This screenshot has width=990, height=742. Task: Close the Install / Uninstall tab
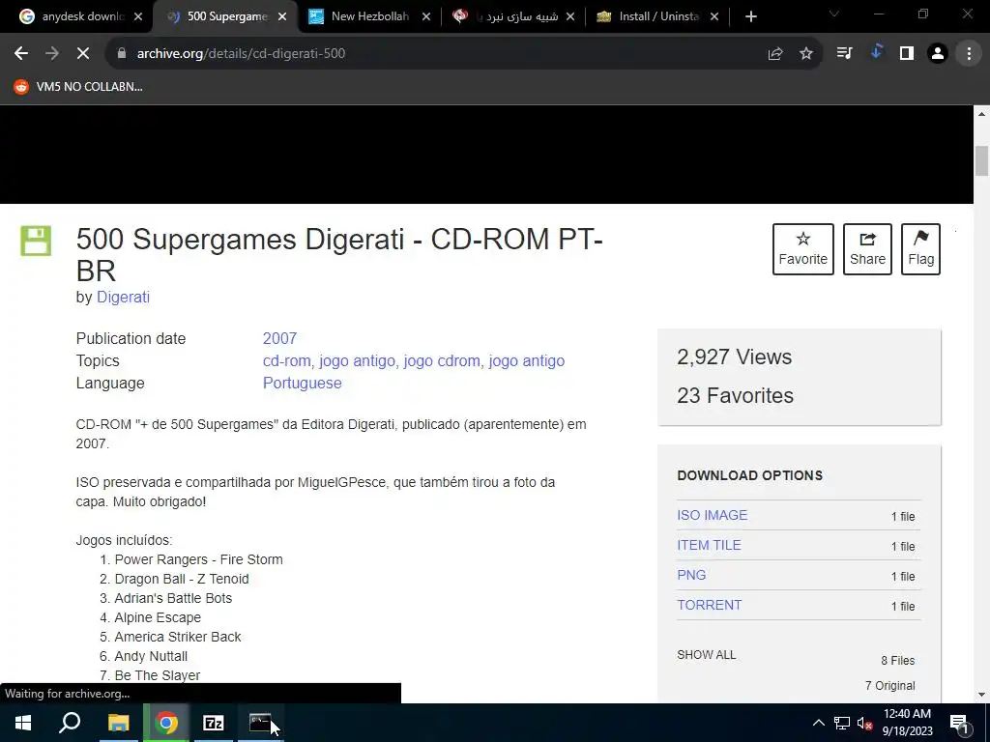pyautogui.click(x=714, y=17)
